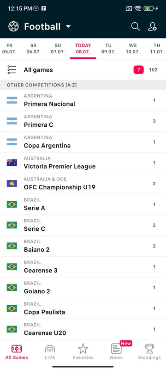Open Brazil Serie A competition
Image resolution: width=166 pixels, height=370 pixels.
[x=83, y=204]
